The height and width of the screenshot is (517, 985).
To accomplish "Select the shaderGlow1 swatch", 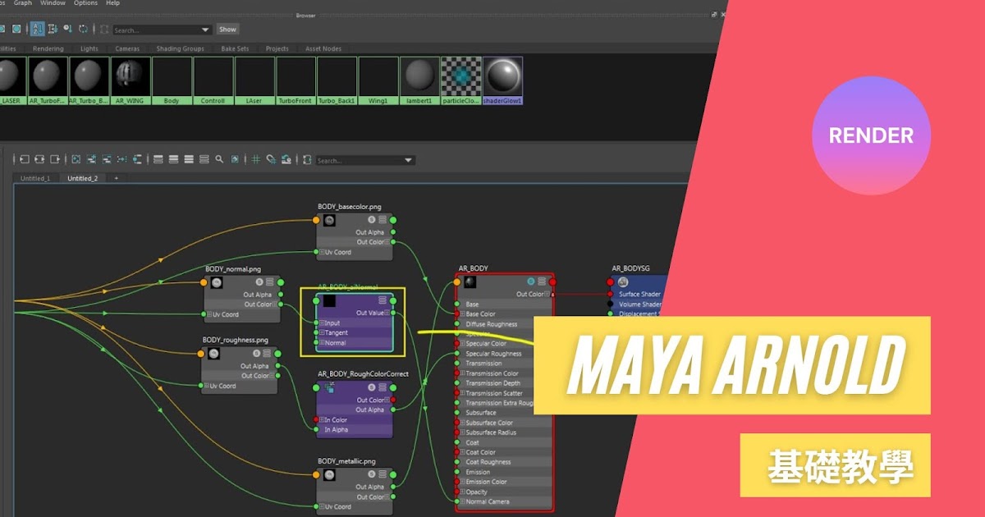I will [502, 80].
